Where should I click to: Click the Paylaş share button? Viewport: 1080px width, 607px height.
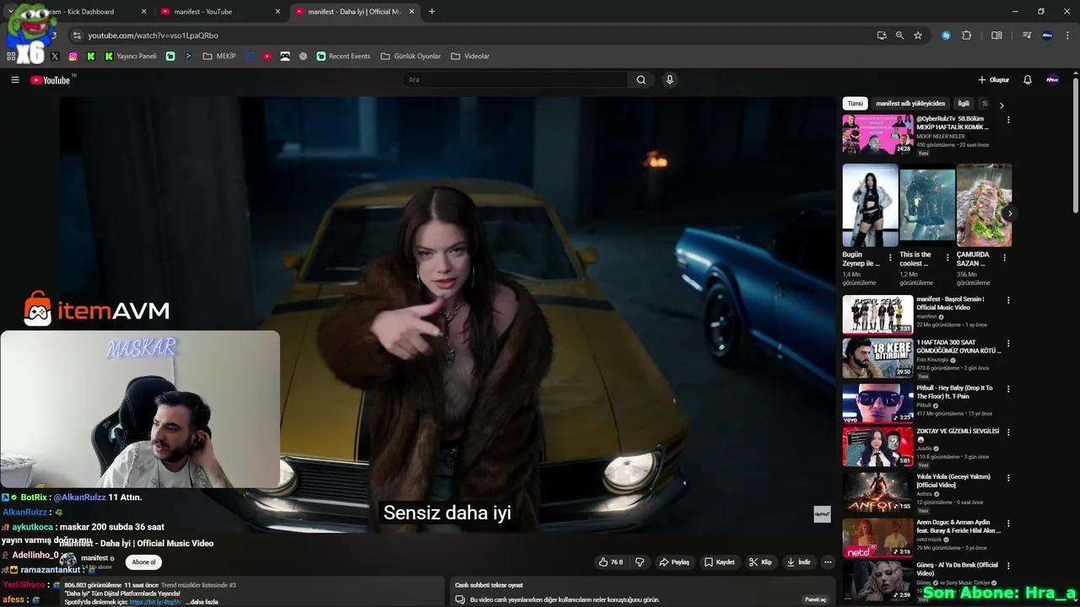pyautogui.click(x=674, y=562)
